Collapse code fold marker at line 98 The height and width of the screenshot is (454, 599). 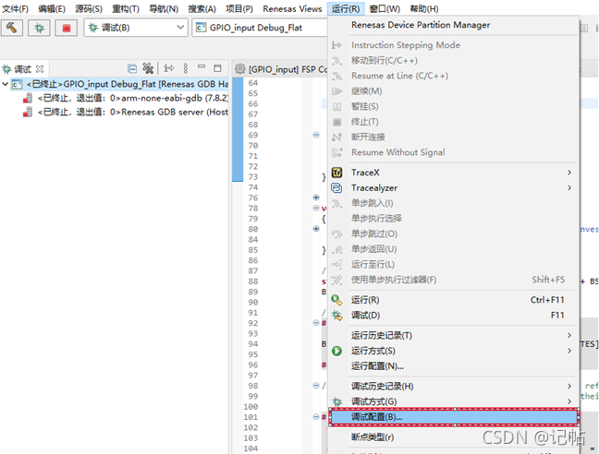click(316, 386)
